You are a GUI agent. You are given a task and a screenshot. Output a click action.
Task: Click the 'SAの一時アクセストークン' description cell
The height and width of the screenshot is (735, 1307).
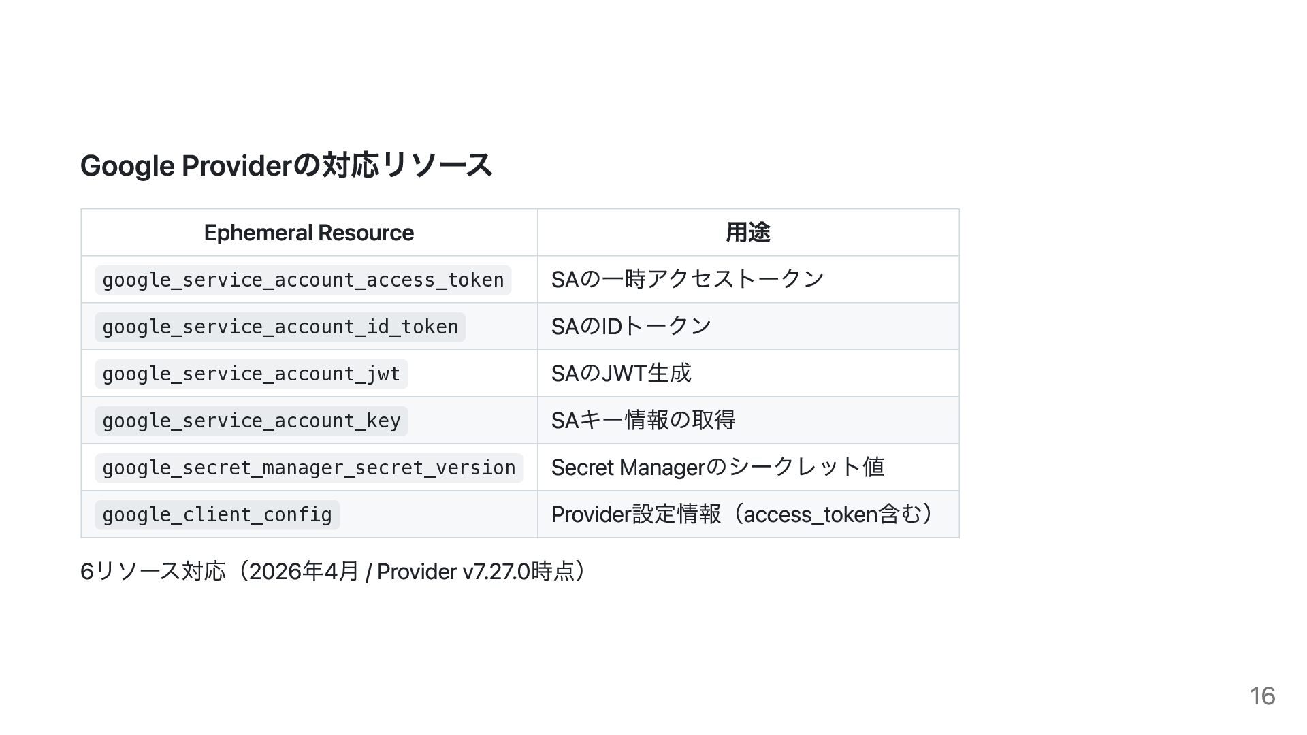[x=688, y=279]
